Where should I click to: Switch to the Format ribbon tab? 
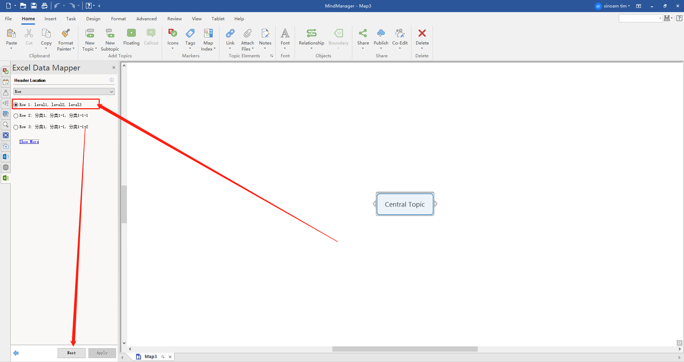click(118, 19)
